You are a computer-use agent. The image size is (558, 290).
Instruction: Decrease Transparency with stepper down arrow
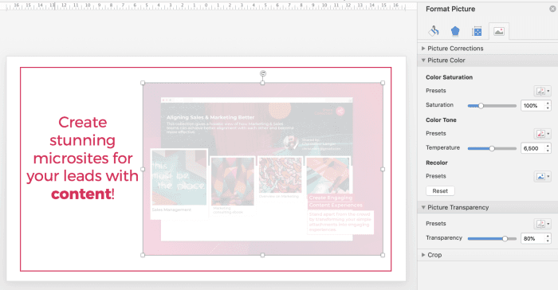point(548,241)
